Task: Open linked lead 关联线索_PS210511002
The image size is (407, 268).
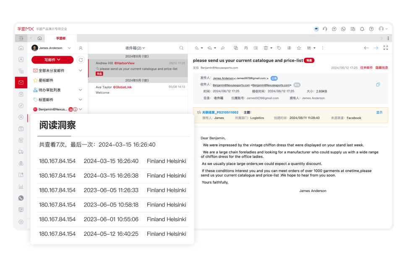Action: [220, 112]
